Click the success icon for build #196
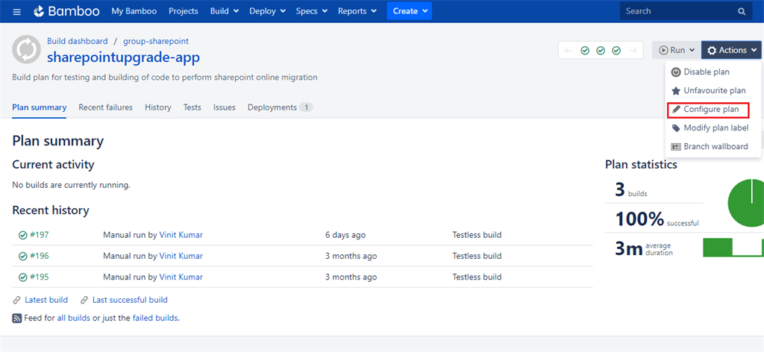The height and width of the screenshot is (352, 764). (x=23, y=256)
